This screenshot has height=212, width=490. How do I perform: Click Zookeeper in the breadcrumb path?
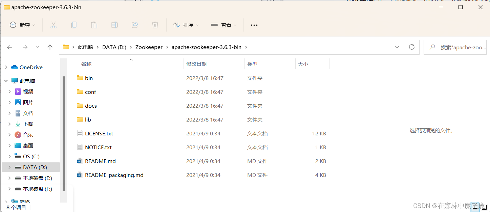click(149, 47)
